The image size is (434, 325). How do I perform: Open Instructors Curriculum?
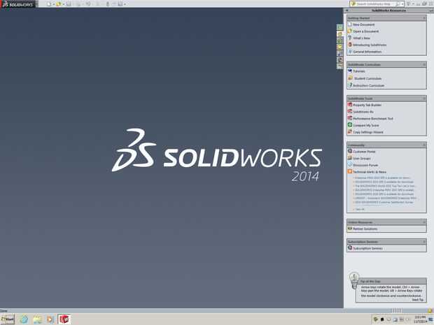pyautogui.click(x=368, y=85)
